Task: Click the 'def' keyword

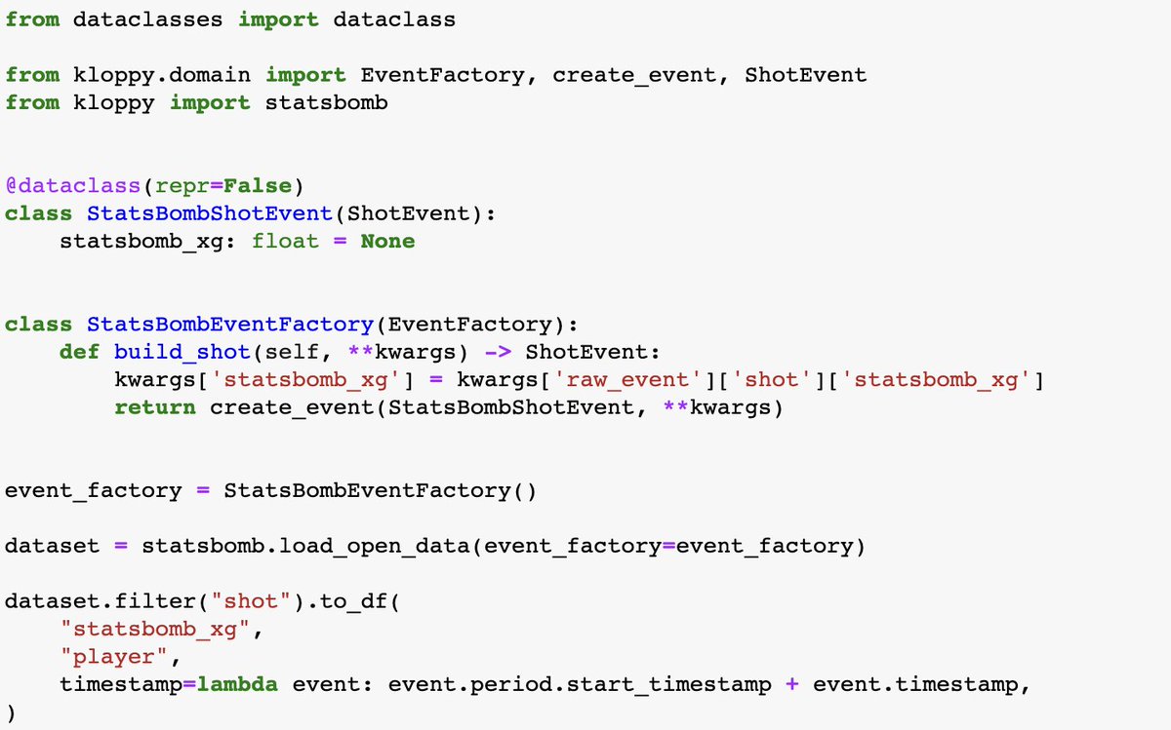Action: [x=79, y=352]
